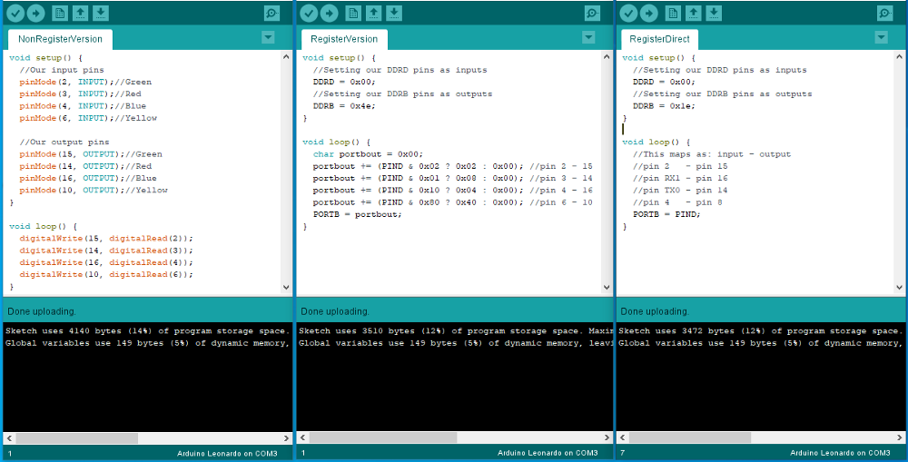Click 'Sketch uses 3510 bytes' console line
Screen dimensions: 908x462
point(455,331)
